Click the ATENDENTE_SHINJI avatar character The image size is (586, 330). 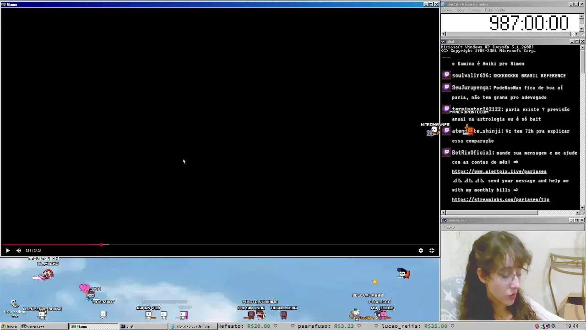(x=42, y=315)
